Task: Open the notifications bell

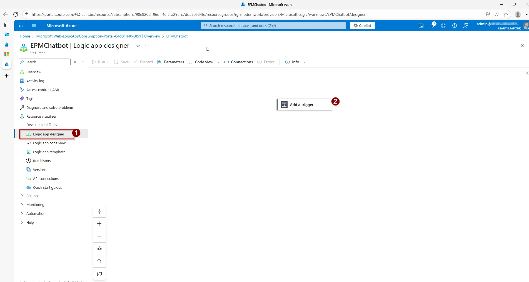Action: pos(432,26)
